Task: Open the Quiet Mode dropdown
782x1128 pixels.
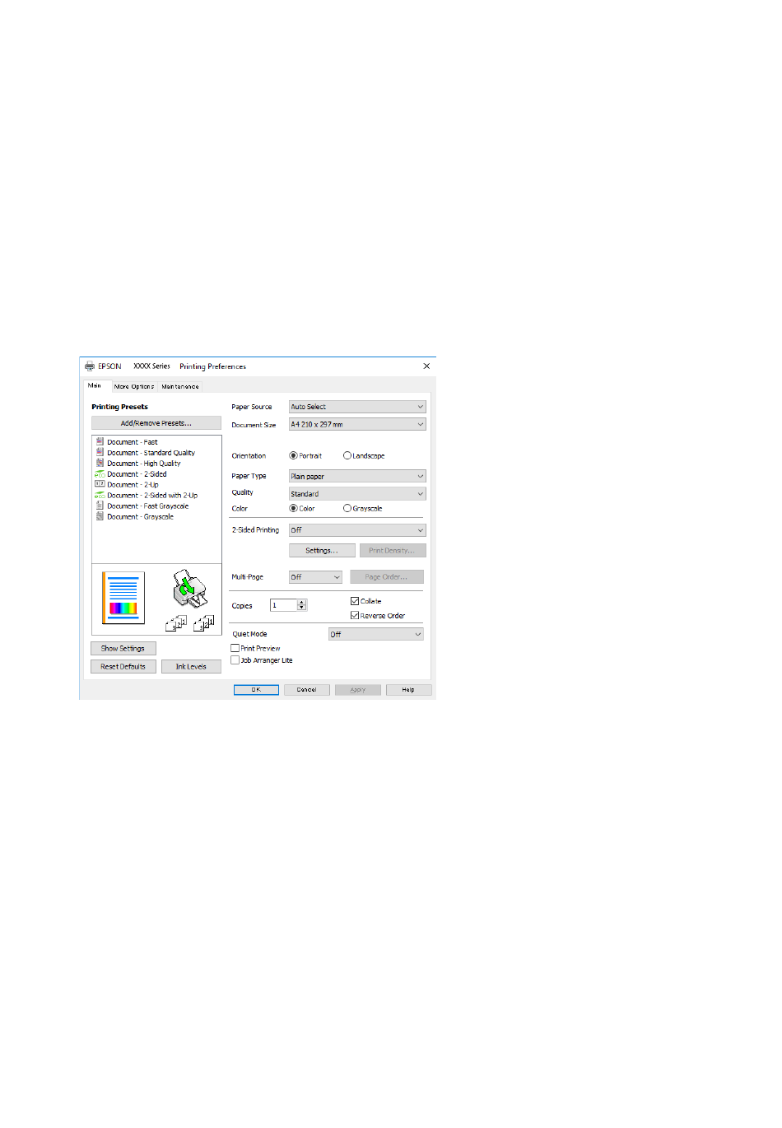Action: pos(376,634)
